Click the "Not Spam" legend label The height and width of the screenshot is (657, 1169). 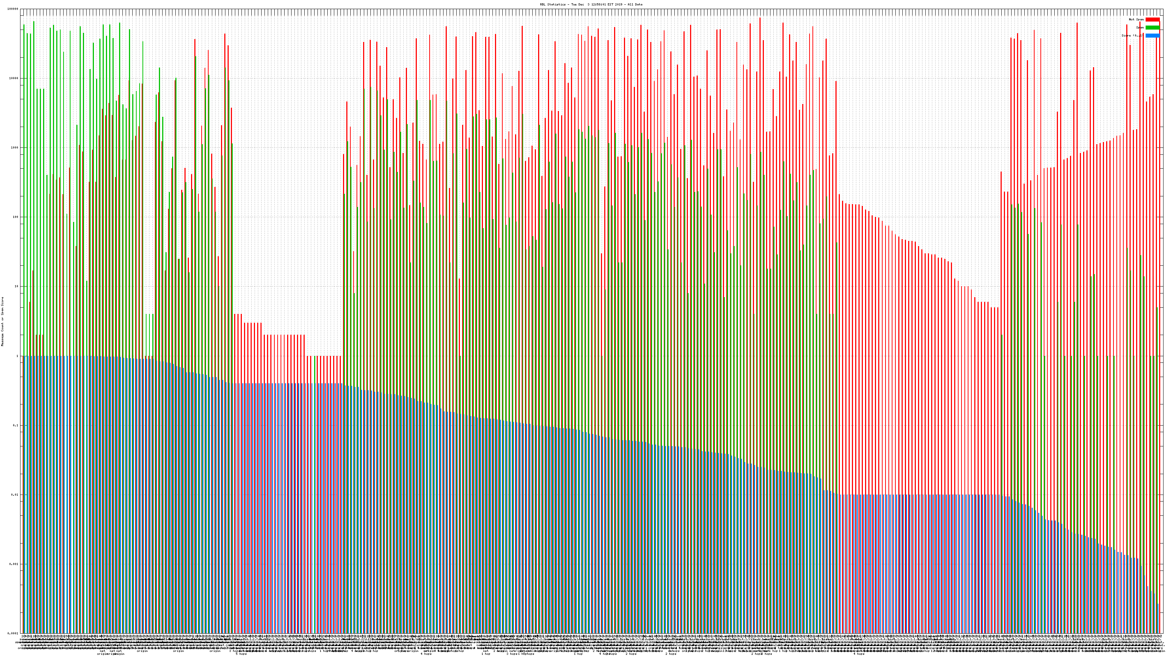(1136, 19)
